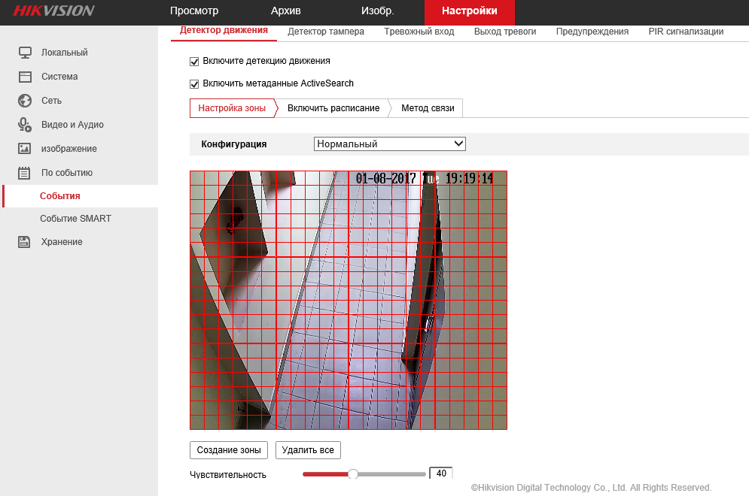Click the sensitivity value field showing 40
This screenshot has height=496, width=749.
point(441,473)
